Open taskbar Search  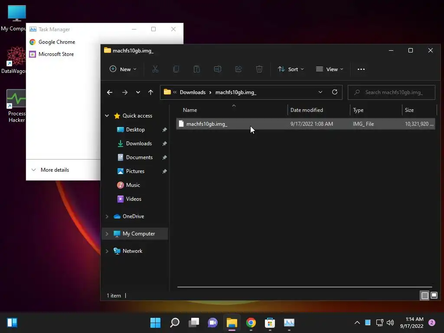click(x=174, y=323)
